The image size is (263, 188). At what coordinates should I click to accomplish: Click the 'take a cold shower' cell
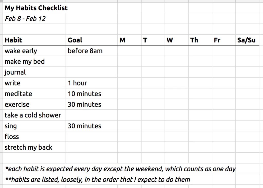pos(34,115)
